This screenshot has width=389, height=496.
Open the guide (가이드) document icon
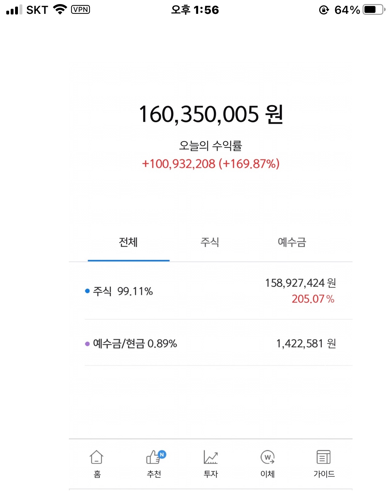click(x=324, y=457)
